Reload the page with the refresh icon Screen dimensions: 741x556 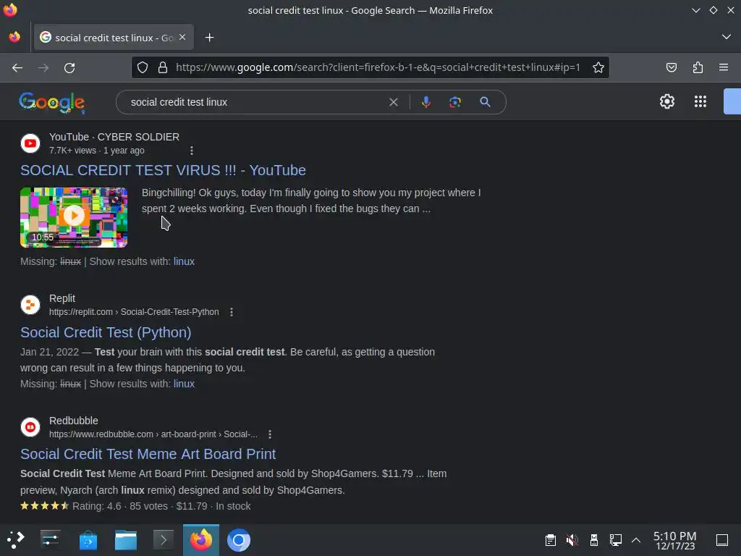[x=69, y=67]
